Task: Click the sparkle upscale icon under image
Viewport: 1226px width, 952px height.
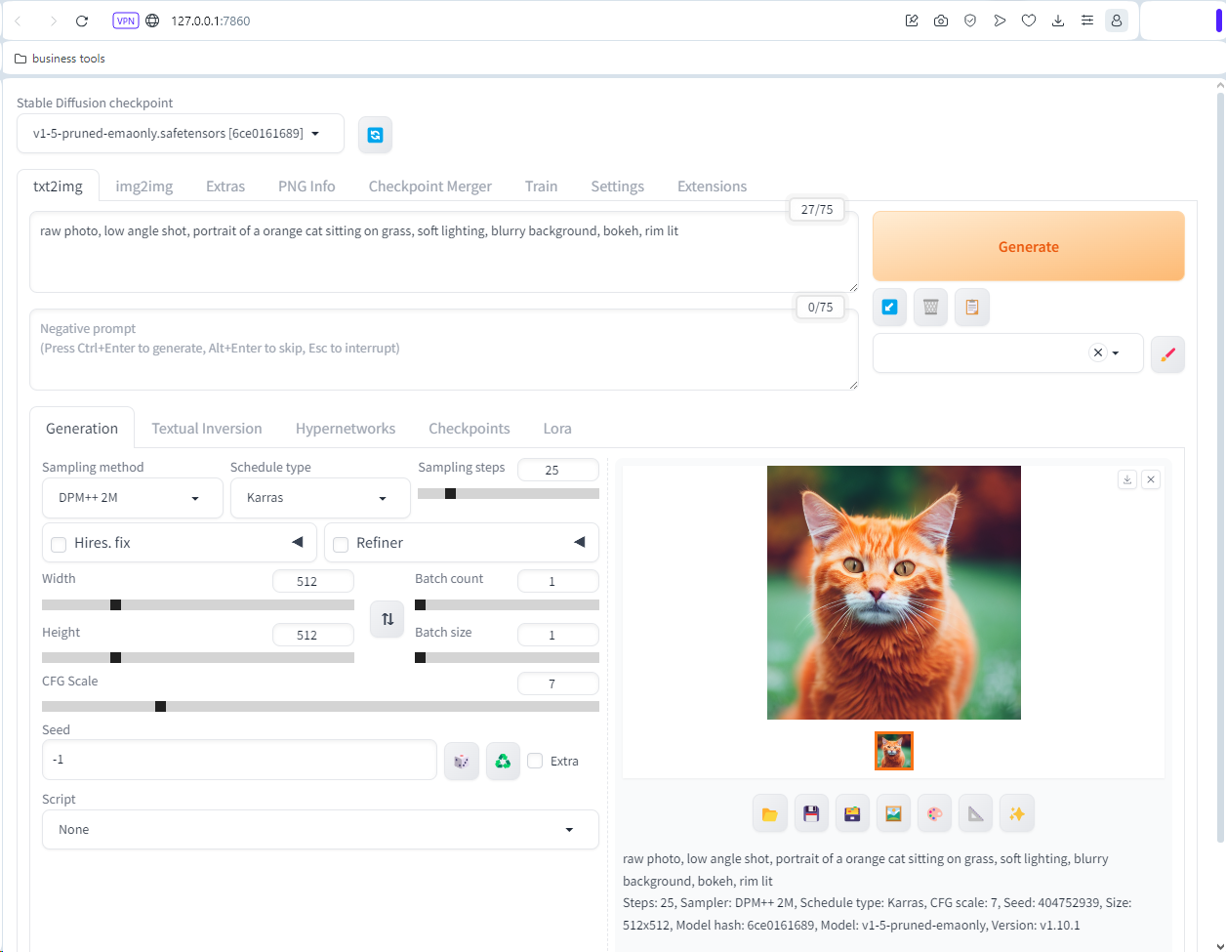Action: 1017,813
